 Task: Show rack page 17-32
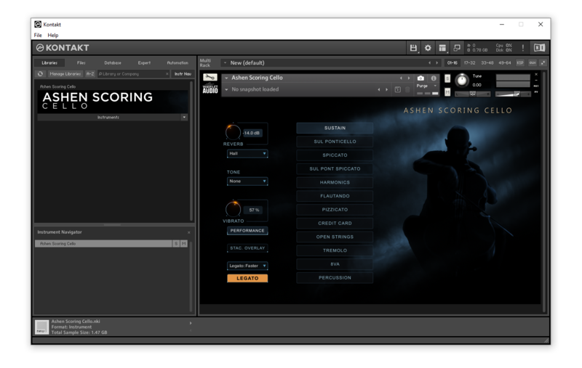469,63
